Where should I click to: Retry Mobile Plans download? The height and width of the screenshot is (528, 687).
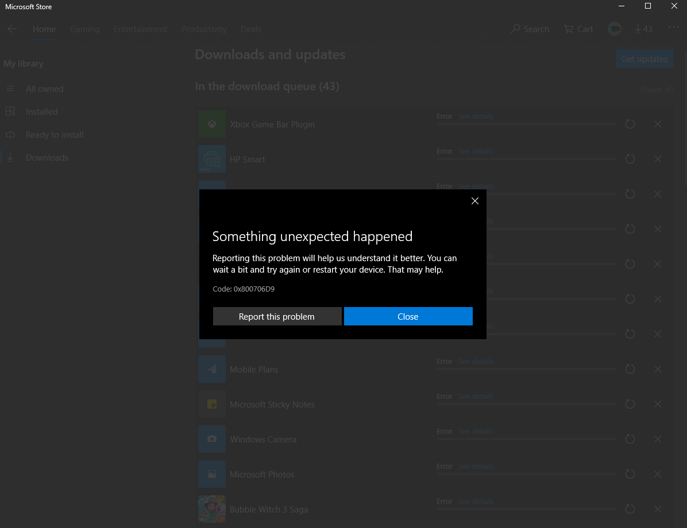(x=630, y=369)
